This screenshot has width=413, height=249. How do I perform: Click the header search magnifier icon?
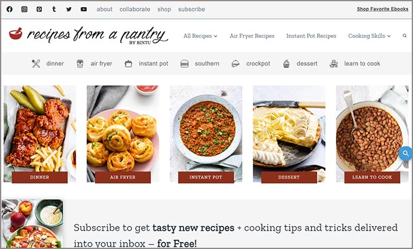pyautogui.click(x=405, y=35)
